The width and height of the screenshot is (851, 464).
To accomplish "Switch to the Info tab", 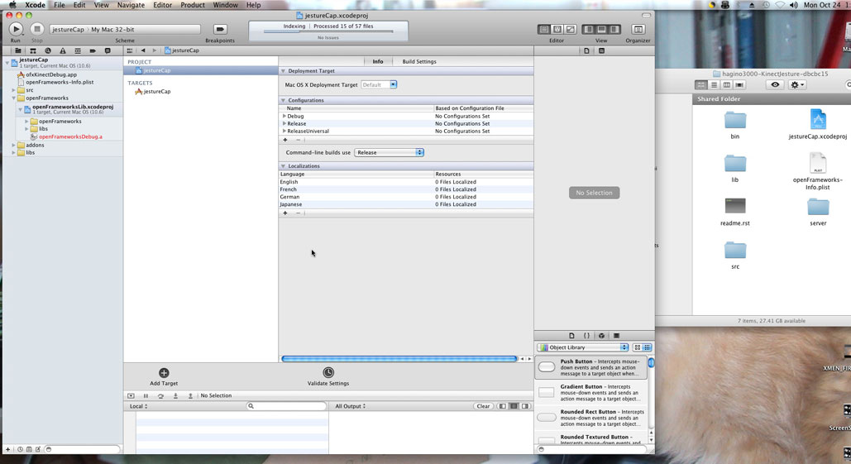I will coord(378,61).
